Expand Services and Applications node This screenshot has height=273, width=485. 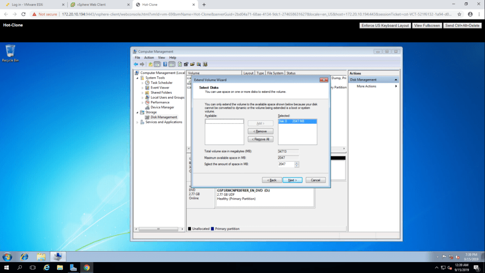tap(137, 122)
